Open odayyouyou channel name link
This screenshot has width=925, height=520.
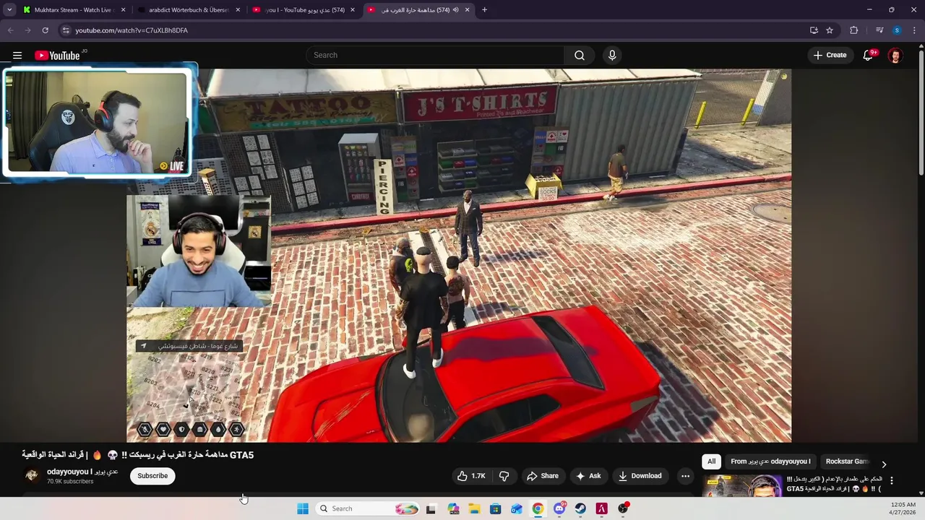point(82,472)
